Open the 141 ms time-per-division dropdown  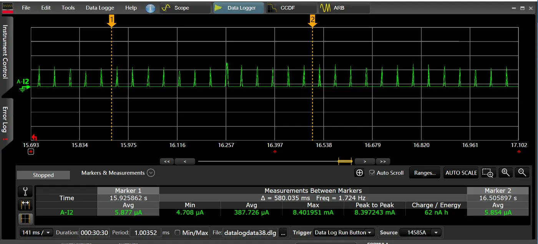37,232
